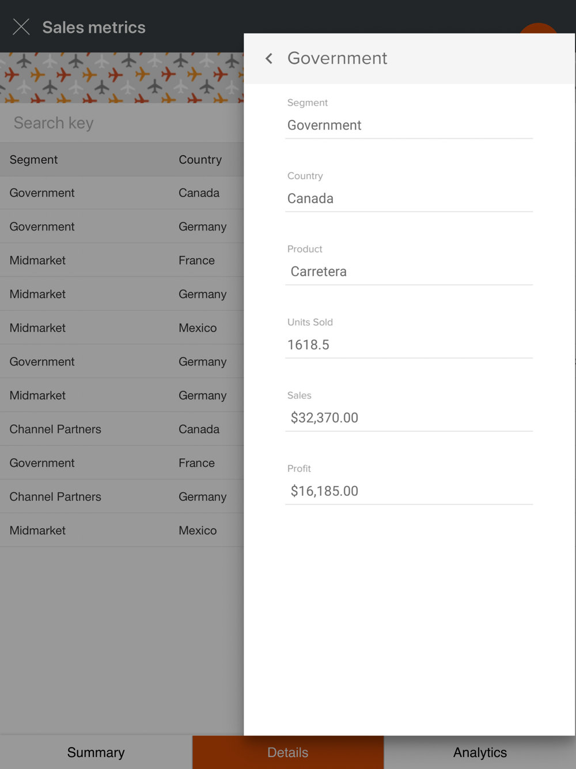This screenshot has height=769, width=576.
Task: Select the Sales field $32,370.00
Action: (409, 418)
